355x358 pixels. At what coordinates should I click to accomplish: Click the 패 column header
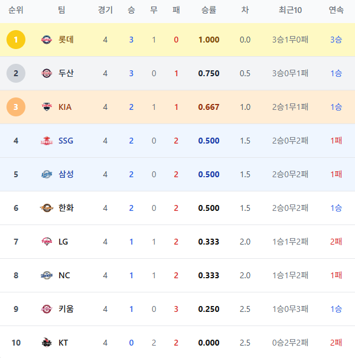click(176, 10)
